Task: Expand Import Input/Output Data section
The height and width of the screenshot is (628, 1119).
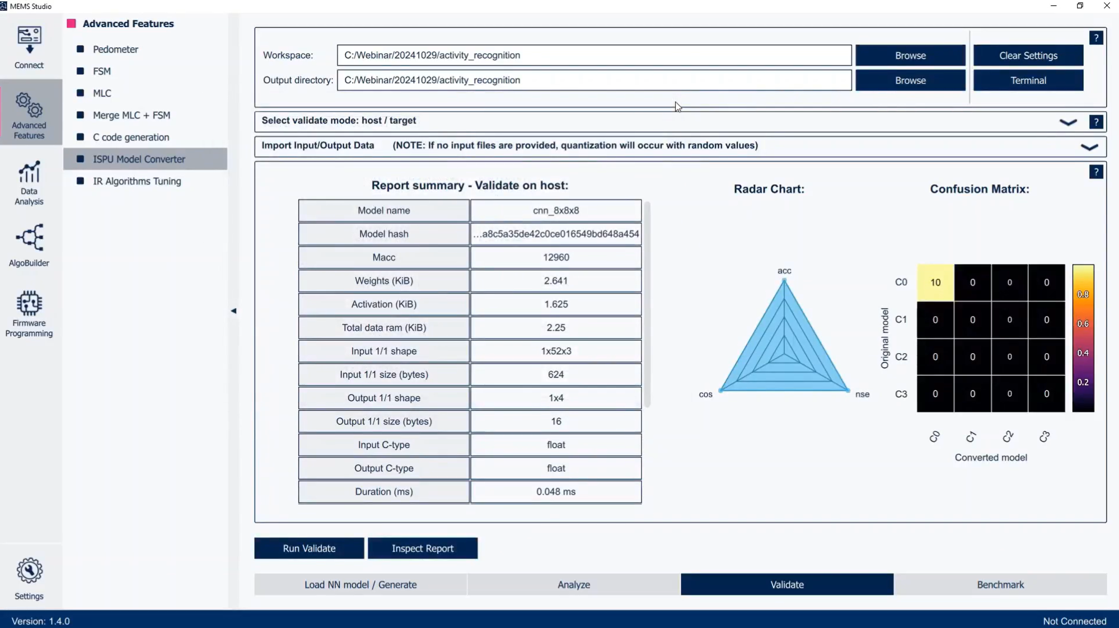Action: [1090, 146]
